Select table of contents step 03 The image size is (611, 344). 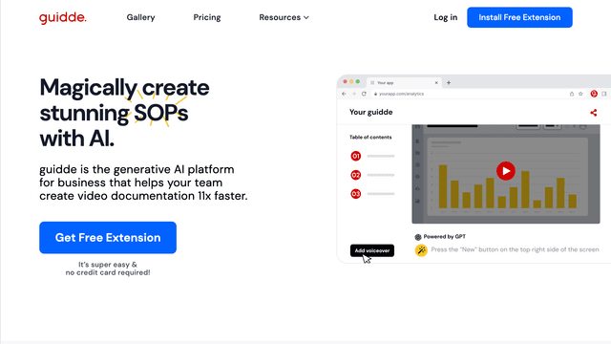(x=356, y=194)
